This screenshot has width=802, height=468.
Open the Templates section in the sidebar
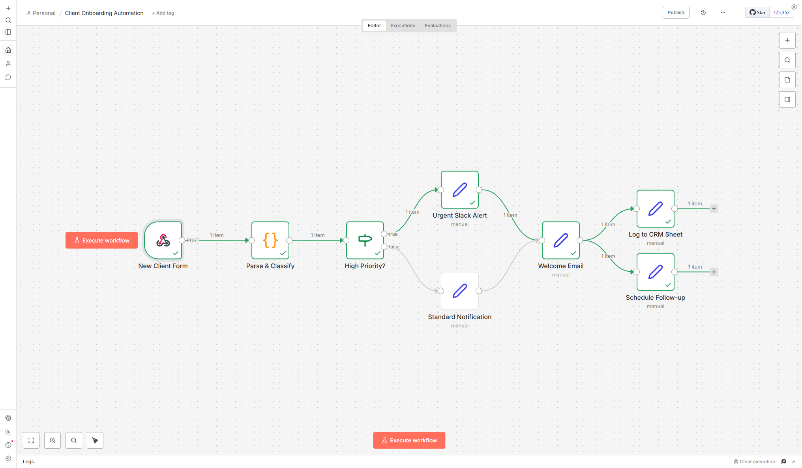(x=8, y=418)
